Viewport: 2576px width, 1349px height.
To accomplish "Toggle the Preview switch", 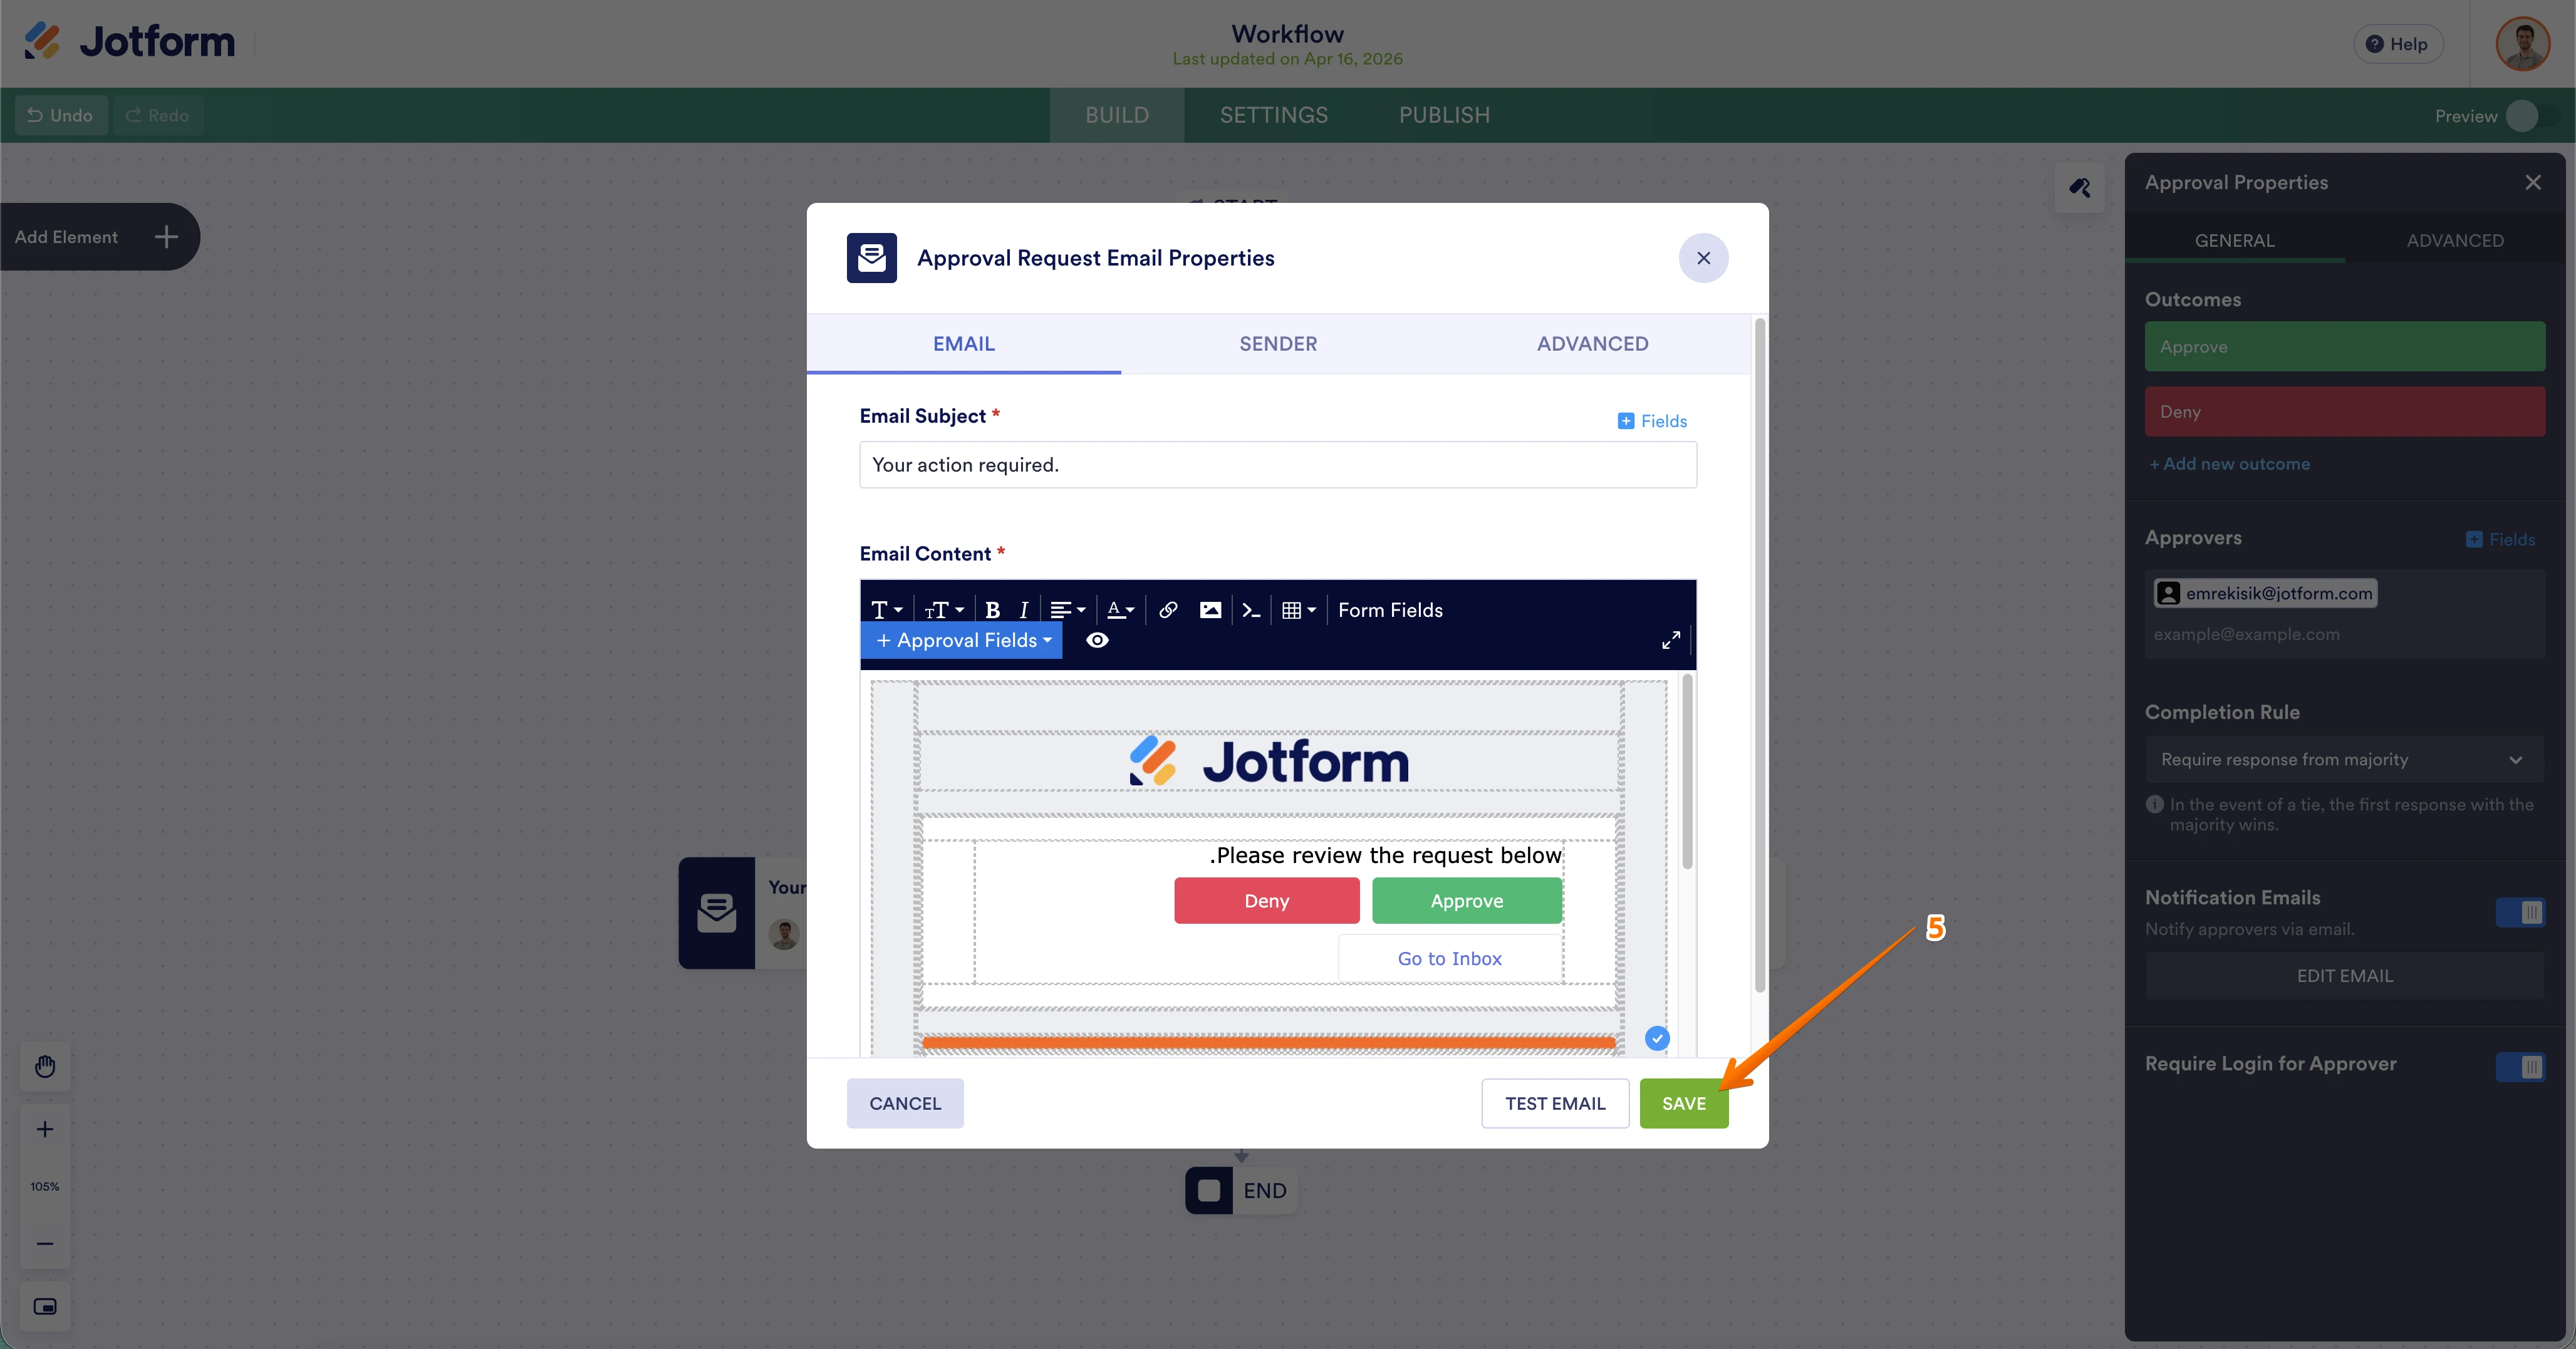I will 2532,116.
